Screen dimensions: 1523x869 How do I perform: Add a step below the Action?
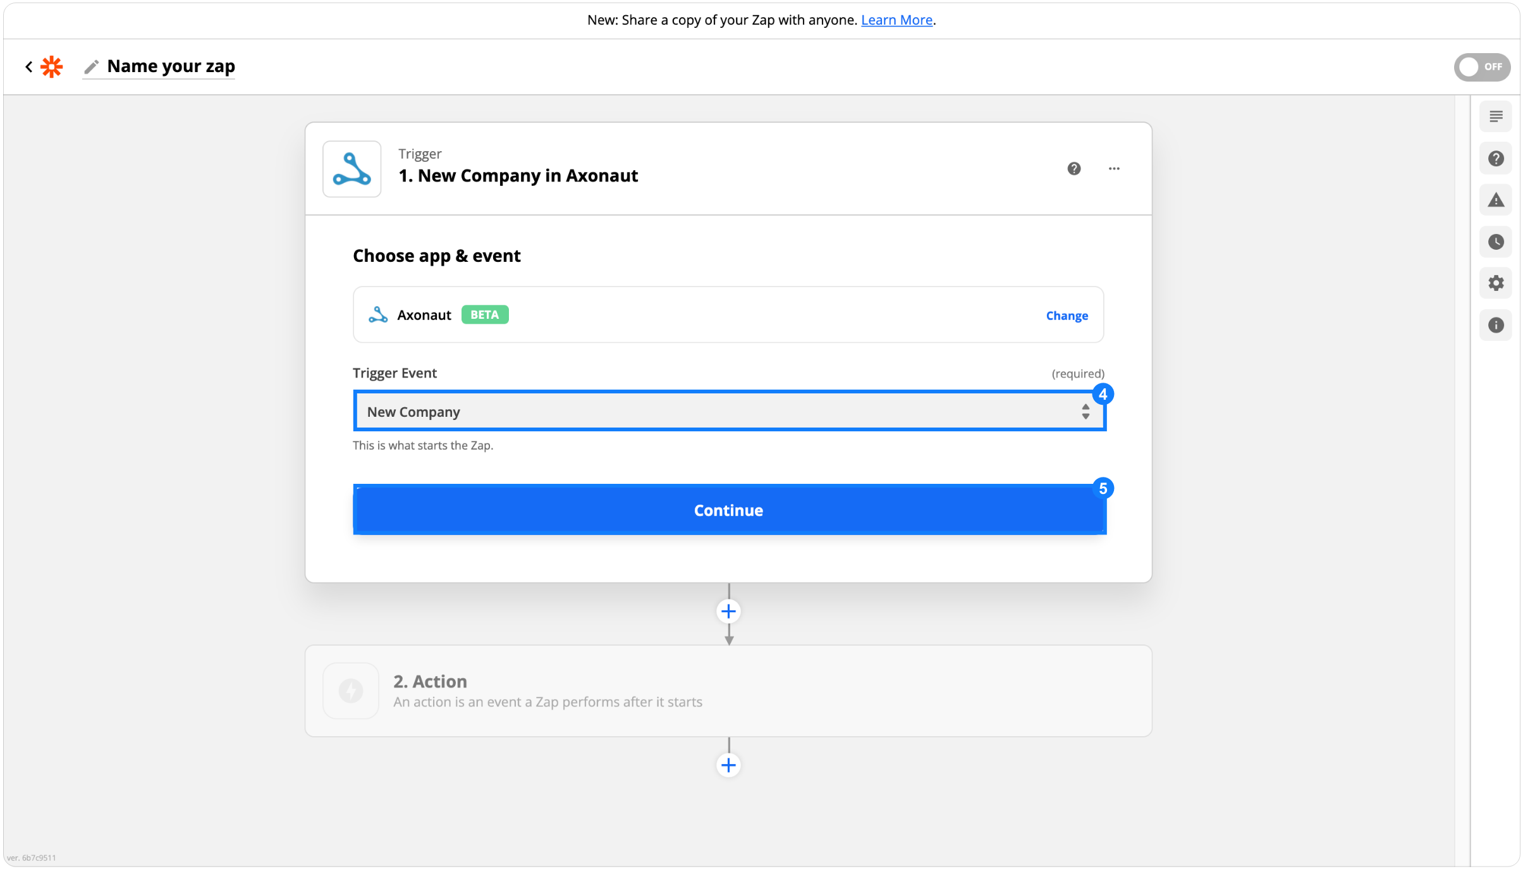[728, 765]
